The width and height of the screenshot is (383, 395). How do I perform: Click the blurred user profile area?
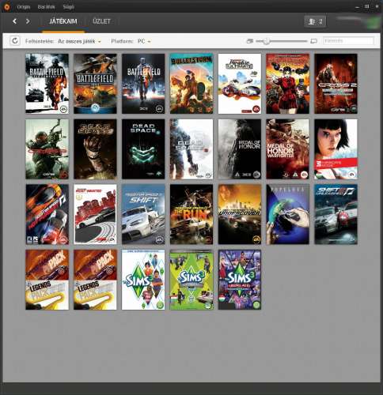pyautogui.click(x=358, y=21)
